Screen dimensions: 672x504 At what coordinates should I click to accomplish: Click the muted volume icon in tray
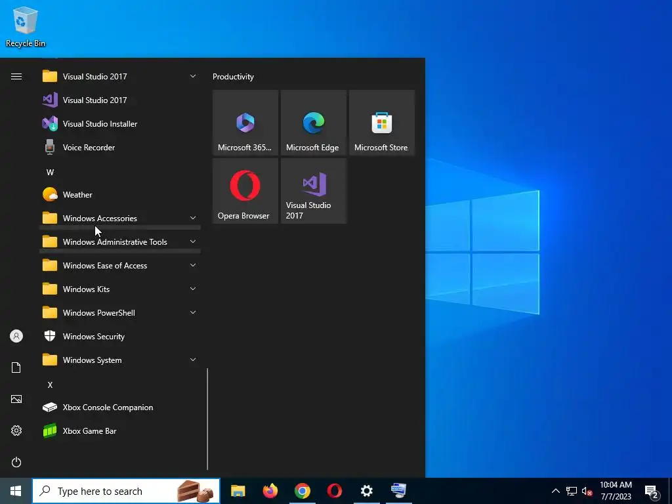coord(587,491)
